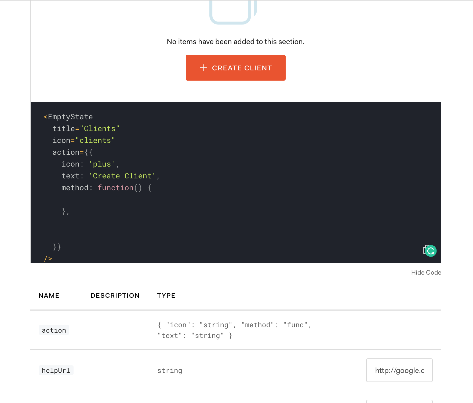Click the title="Clients" attribute line
473x403 pixels.
coord(86,128)
